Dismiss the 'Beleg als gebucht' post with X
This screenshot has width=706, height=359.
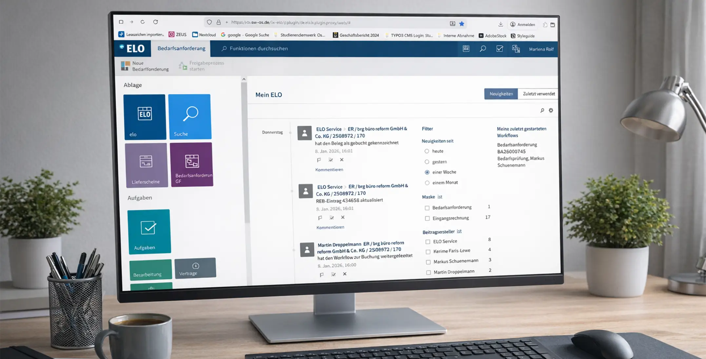pyautogui.click(x=342, y=160)
